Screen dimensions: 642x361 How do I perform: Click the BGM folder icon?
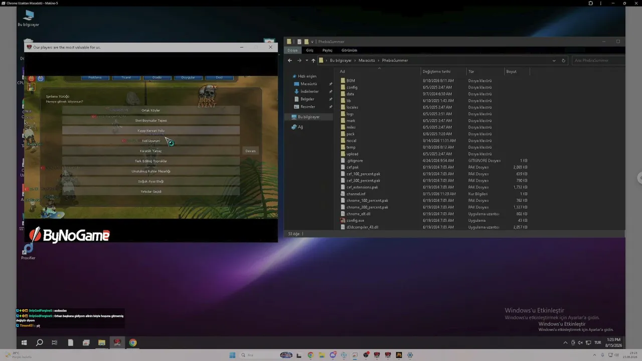343,80
